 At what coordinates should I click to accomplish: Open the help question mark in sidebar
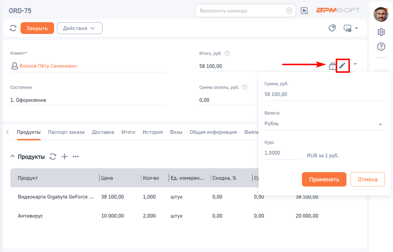pyautogui.click(x=381, y=47)
